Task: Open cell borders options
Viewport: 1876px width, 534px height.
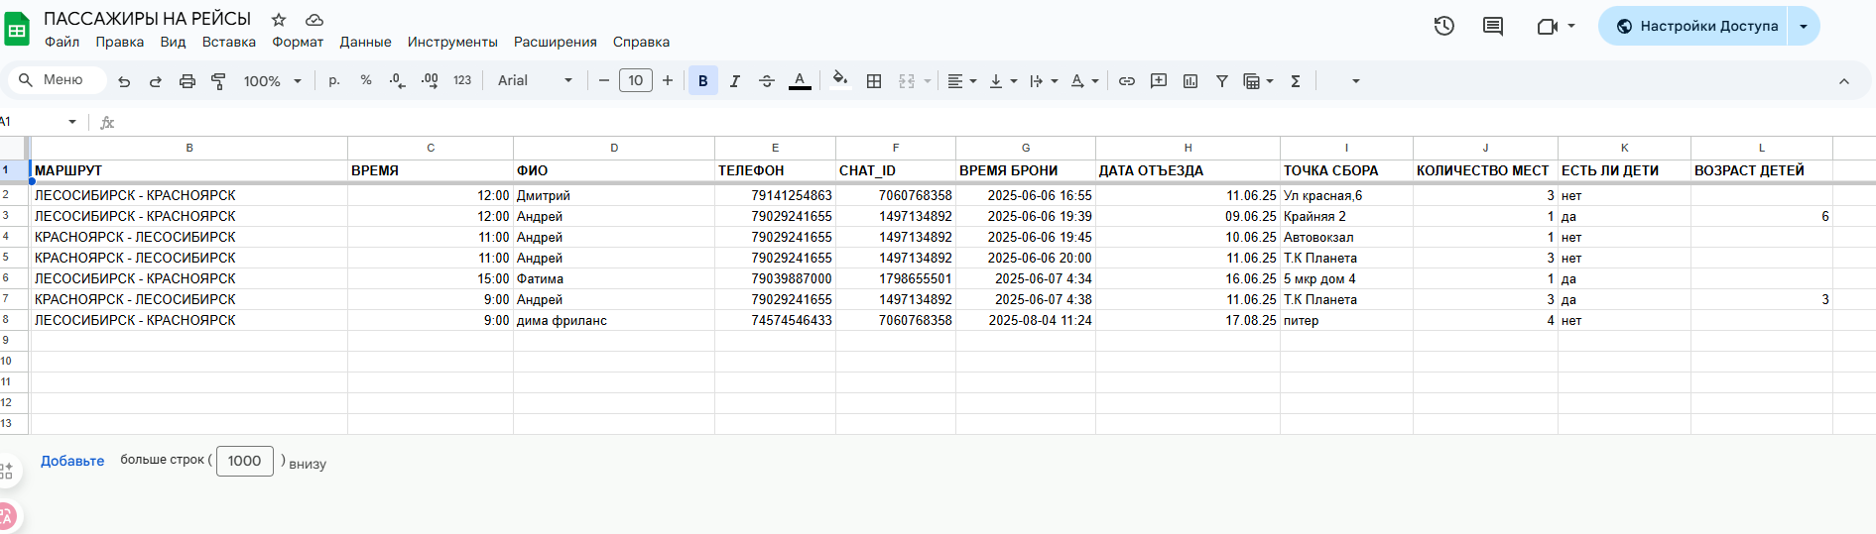Action: pos(874,81)
